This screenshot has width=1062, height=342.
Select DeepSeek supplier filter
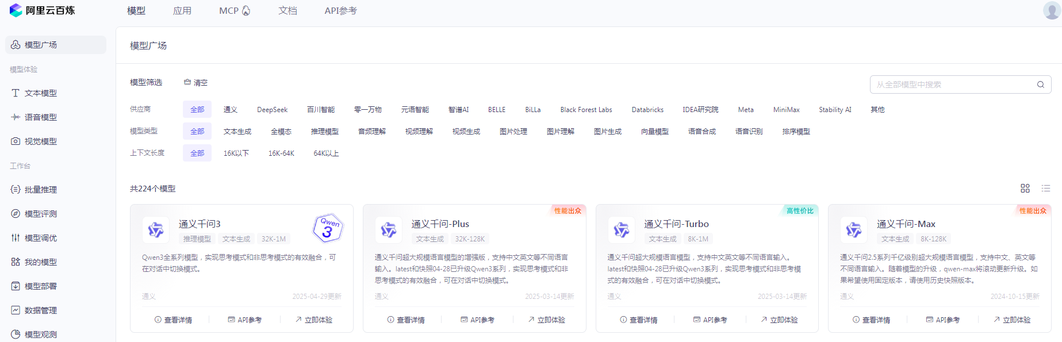coord(272,110)
